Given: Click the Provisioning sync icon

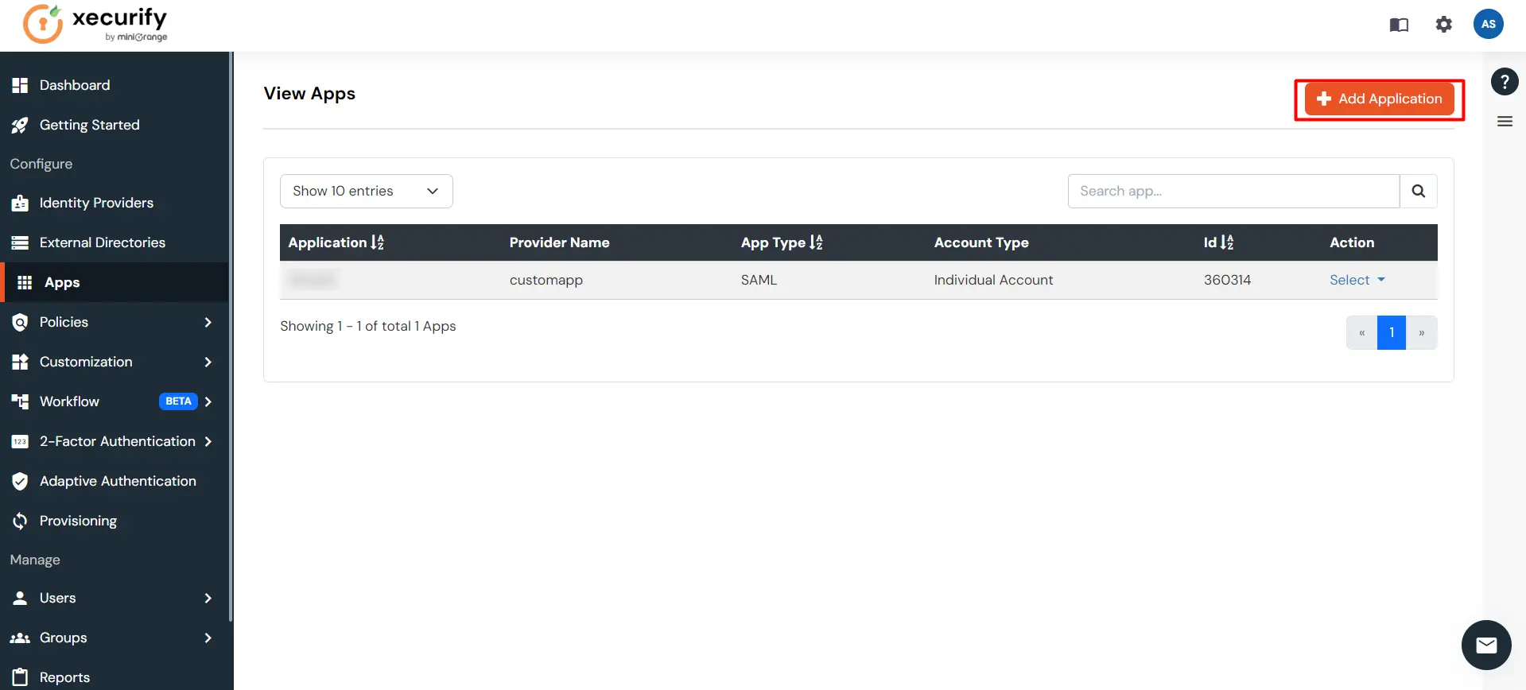Looking at the screenshot, I should tap(20, 521).
